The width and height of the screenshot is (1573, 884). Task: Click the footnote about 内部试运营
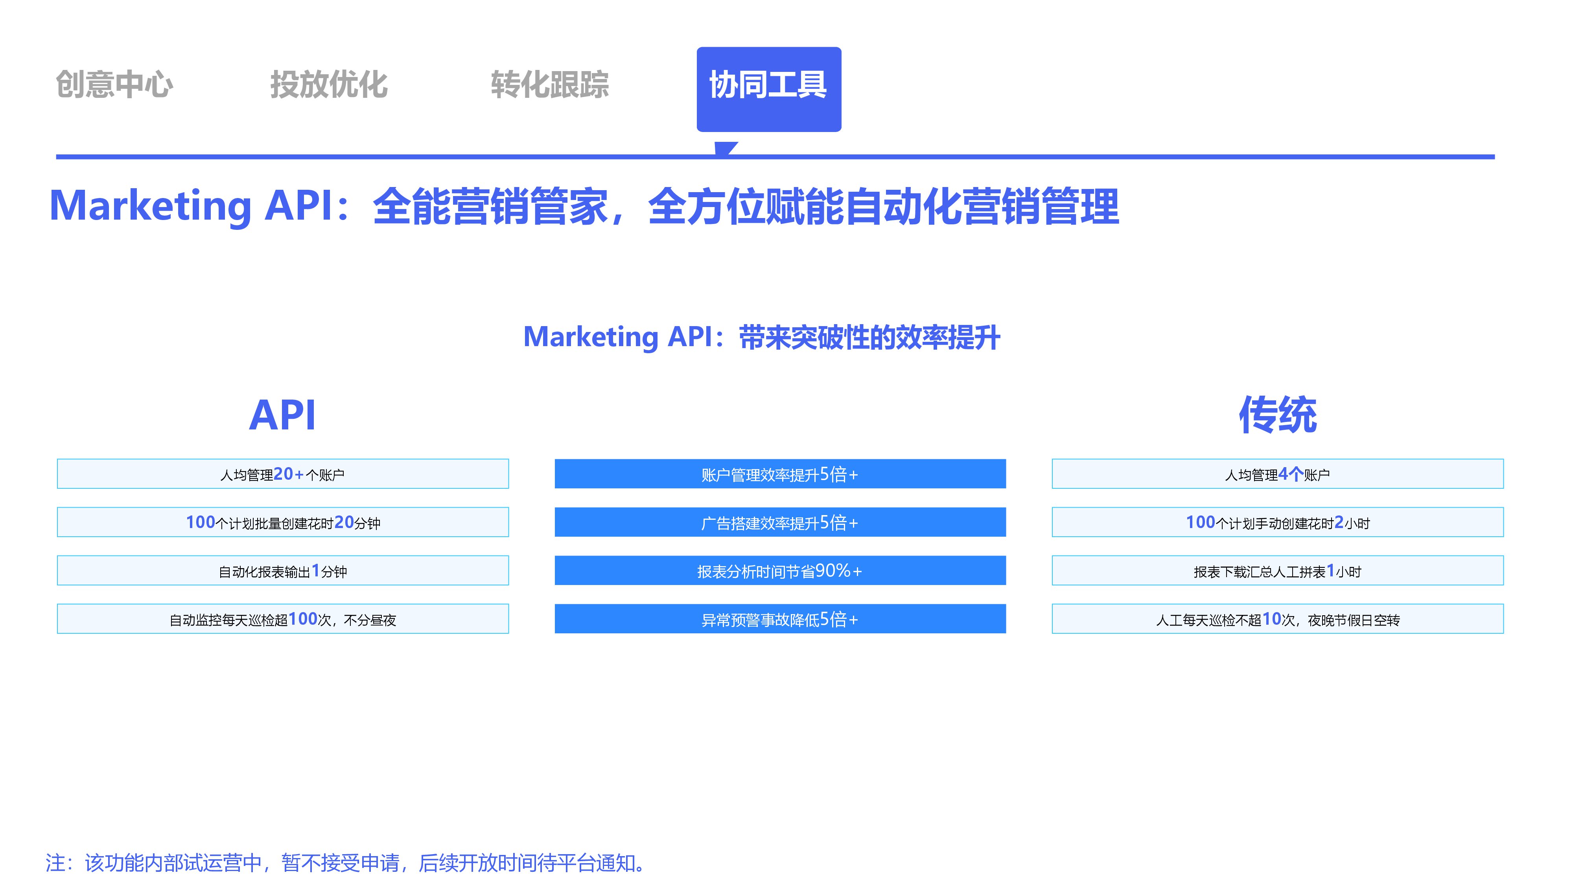(345, 863)
